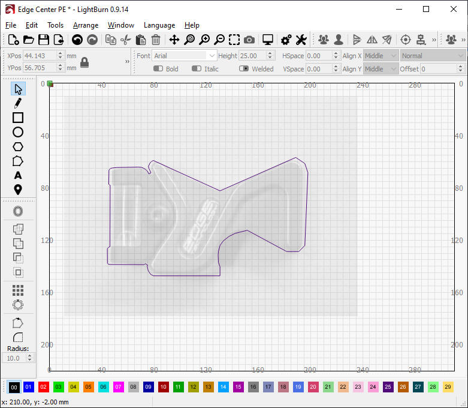Choose the Ellipse drawing tool

pyautogui.click(x=18, y=132)
